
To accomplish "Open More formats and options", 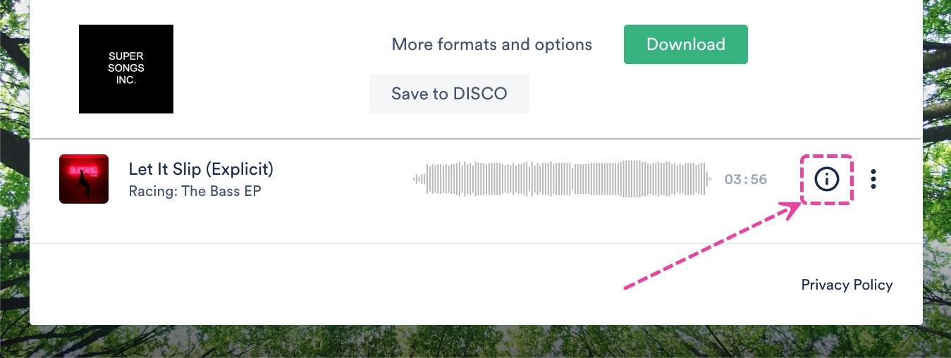I will tap(492, 44).
